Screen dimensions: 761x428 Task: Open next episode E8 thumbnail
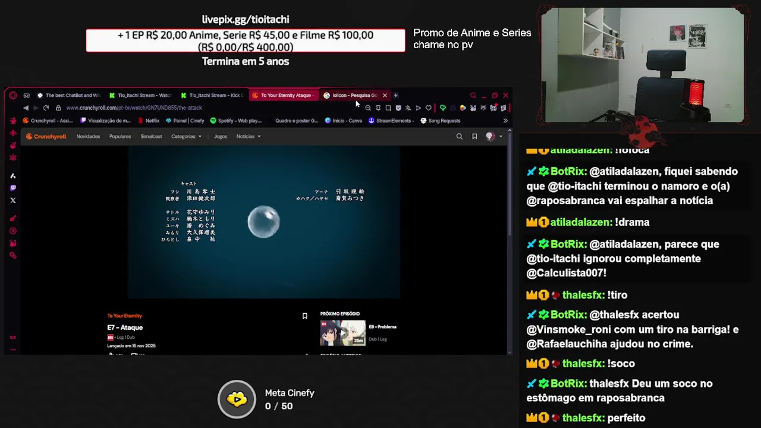pos(343,333)
